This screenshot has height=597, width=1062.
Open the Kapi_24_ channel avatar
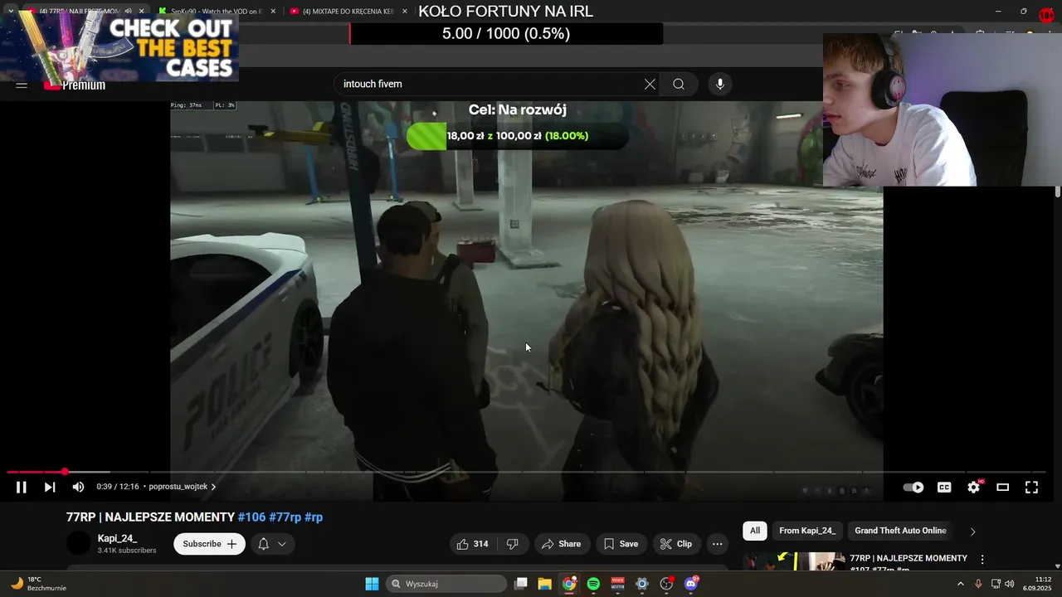coord(78,543)
